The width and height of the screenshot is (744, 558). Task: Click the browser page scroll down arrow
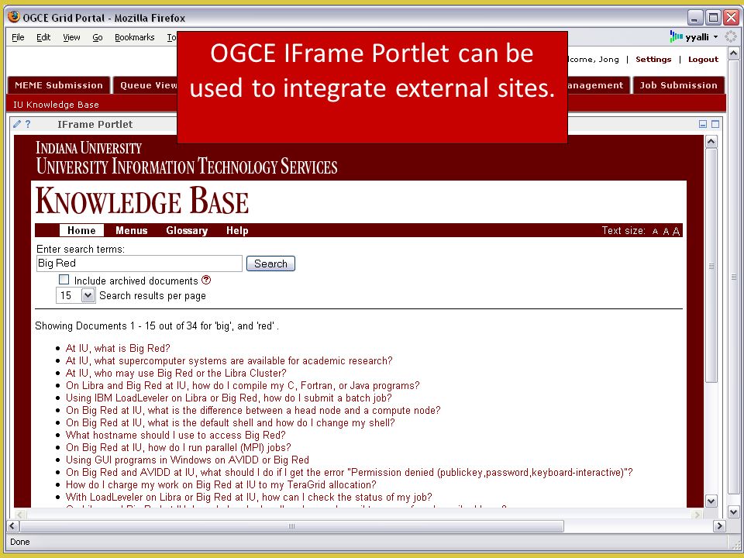coord(733,512)
